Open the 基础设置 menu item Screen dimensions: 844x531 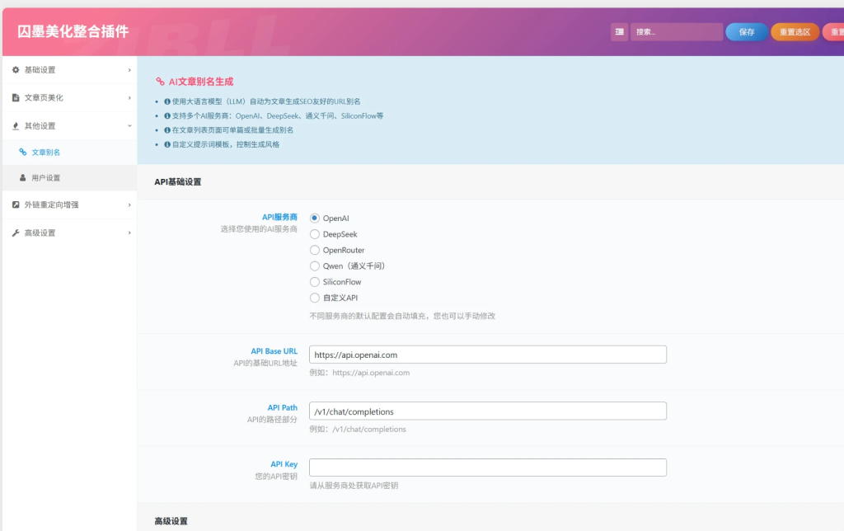coord(70,70)
